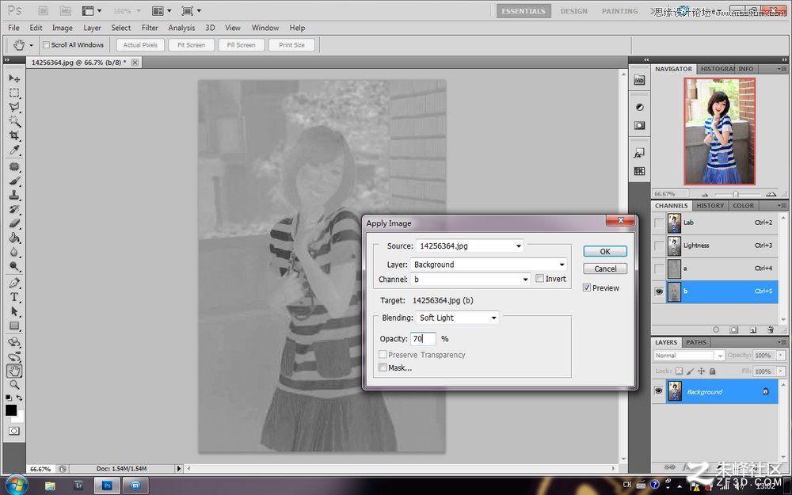Show the Lab composite channel
The width and height of the screenshot is (792, 495).
point(659,223)
